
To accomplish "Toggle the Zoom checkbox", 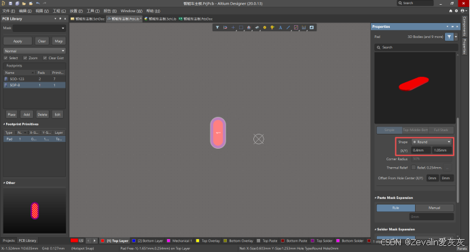I will (x=25, y=58).
